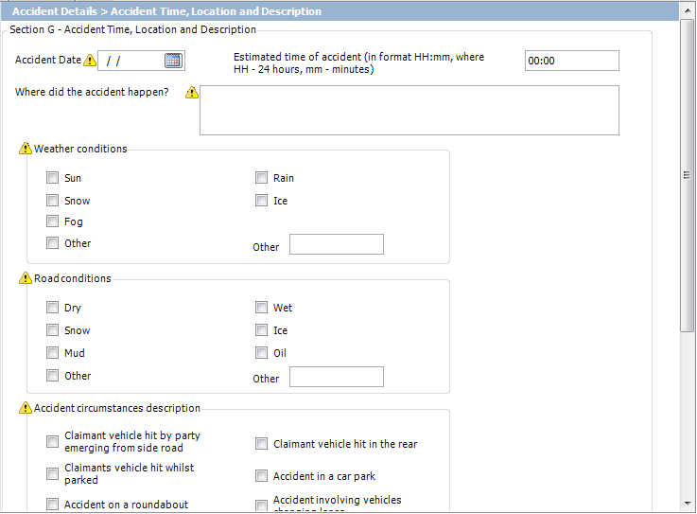The height and width of the screenshot is (514, 697).
Task: Enable the Mud road checkbox
Action: [x=52, y=352]
